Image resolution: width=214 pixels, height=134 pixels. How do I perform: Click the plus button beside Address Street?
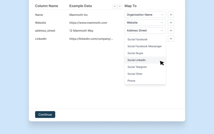(x=171, y=30)
